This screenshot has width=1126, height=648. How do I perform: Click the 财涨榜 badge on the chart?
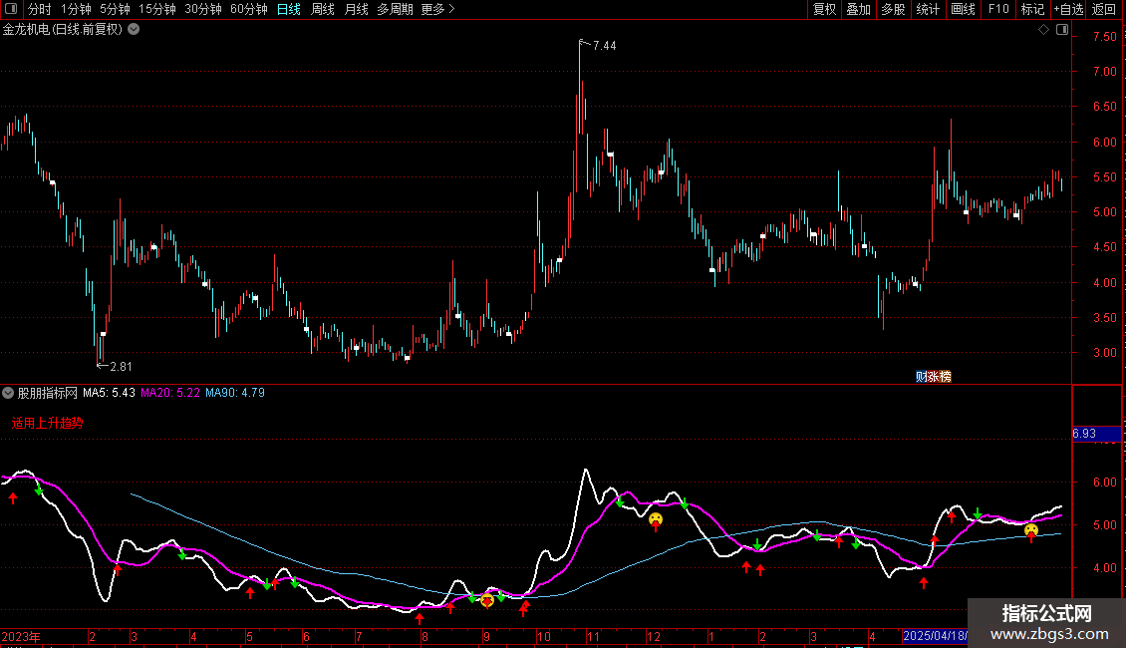(934, 377)
